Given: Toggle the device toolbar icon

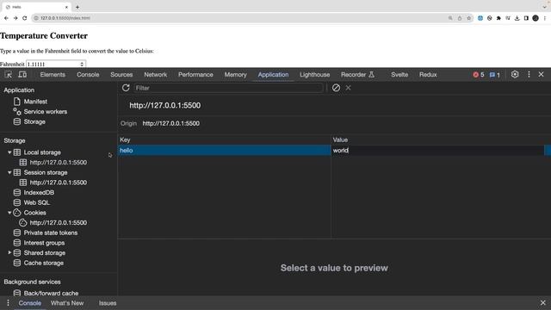Looking at the screenshot, I should (22, 75).
